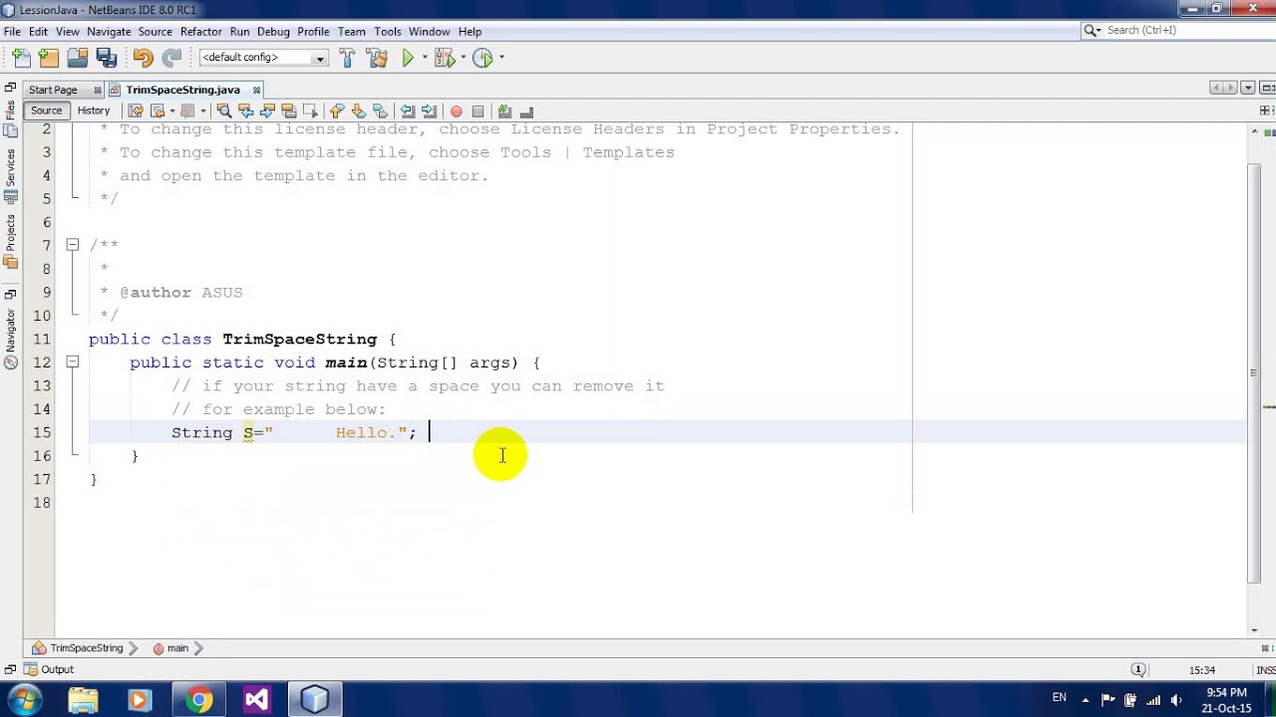Open the search options magnifier dropdown

coord(1094,31)
